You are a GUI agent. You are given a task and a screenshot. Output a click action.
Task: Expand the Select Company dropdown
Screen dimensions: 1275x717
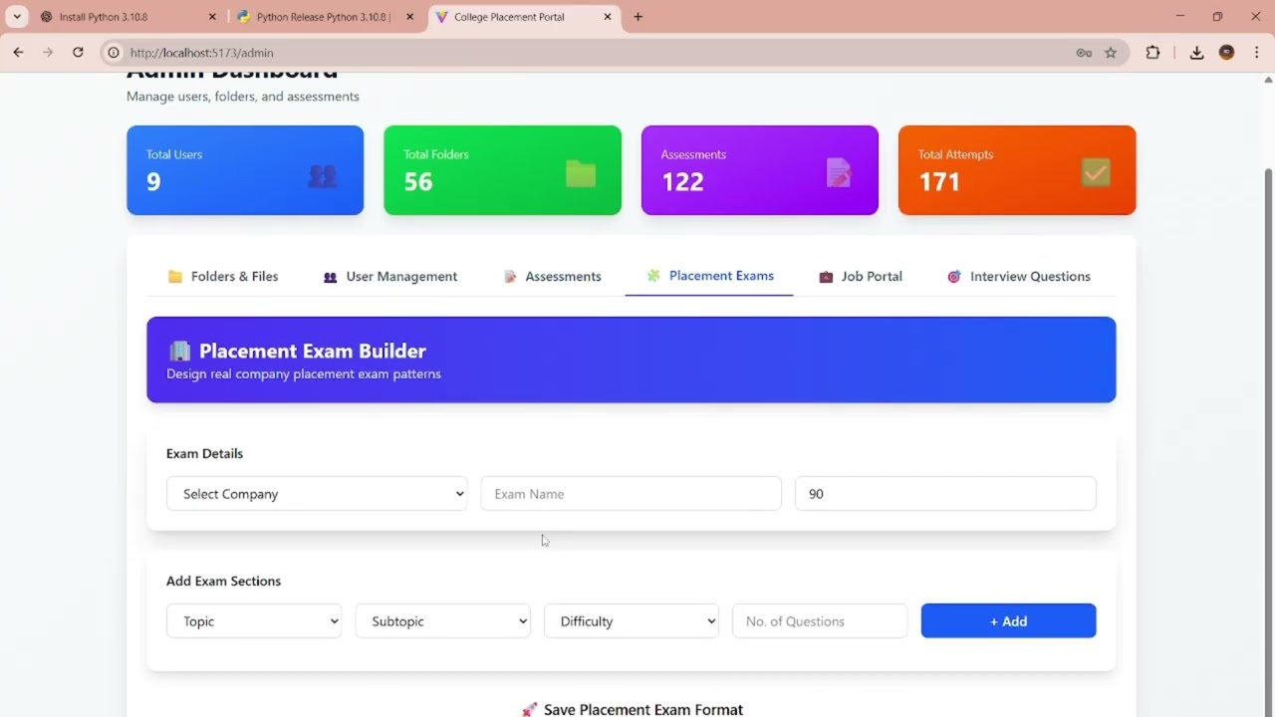pos(317,494)
